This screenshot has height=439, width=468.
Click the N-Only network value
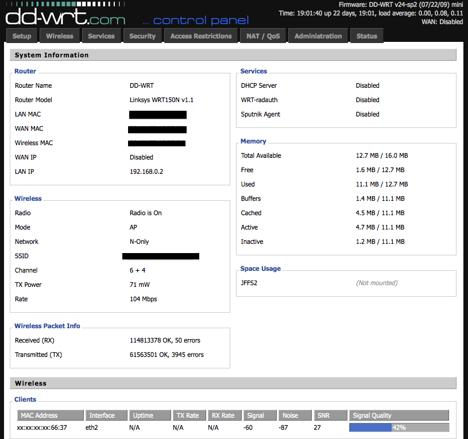pos(140,242)
